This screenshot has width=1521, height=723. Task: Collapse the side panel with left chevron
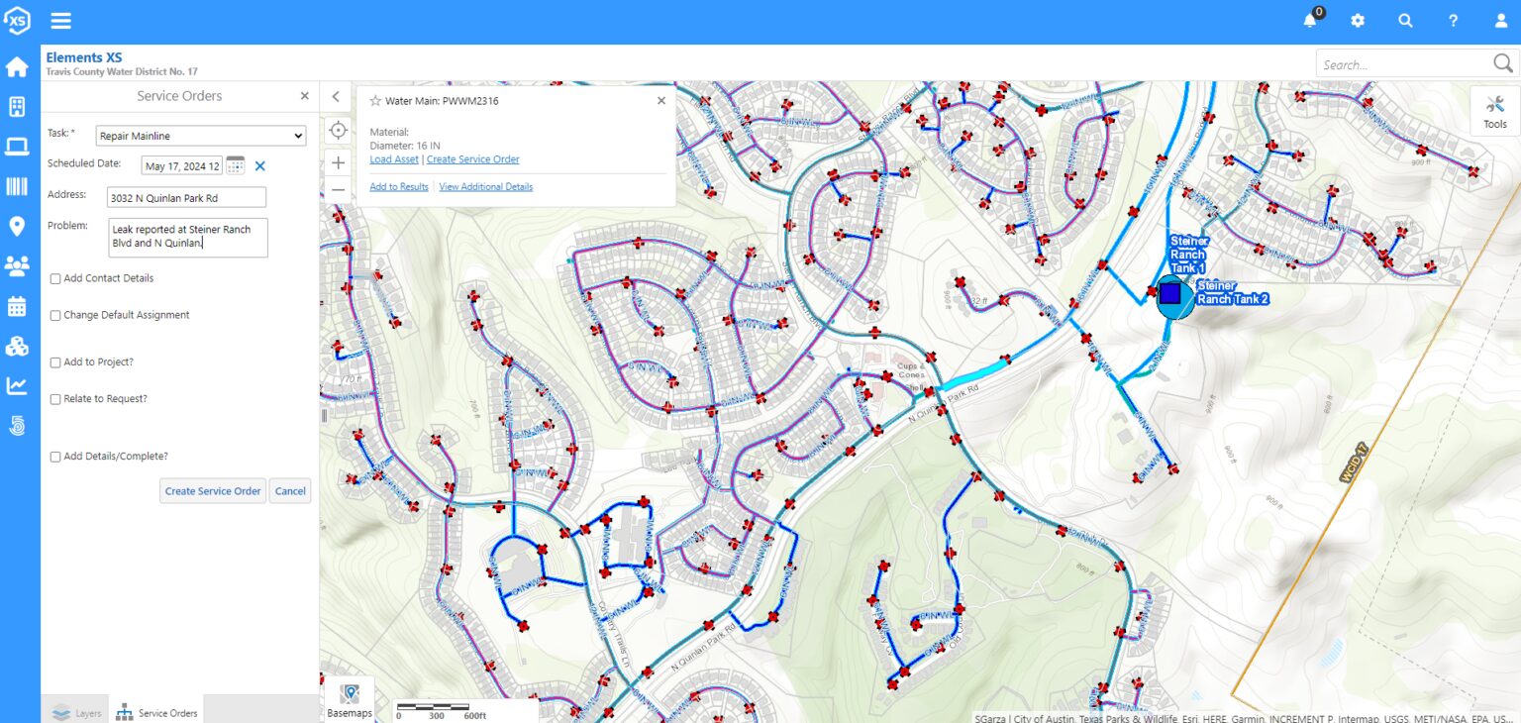[x=336, y=96]
